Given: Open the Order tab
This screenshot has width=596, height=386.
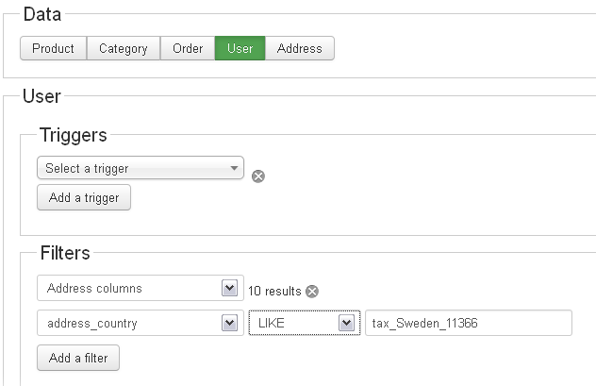Looking at the screenshot, I should [188, 48].
